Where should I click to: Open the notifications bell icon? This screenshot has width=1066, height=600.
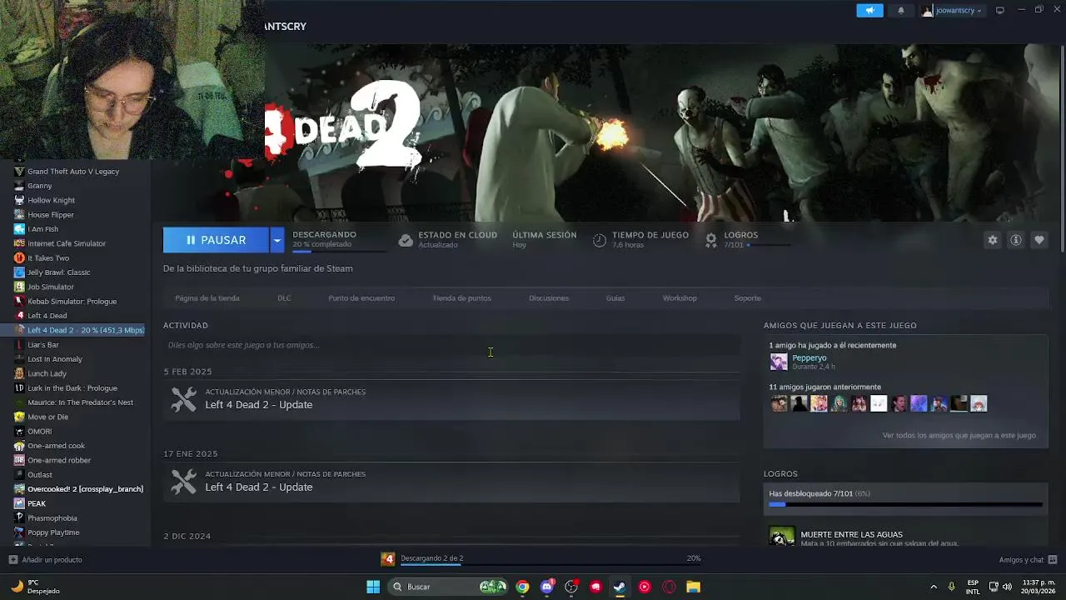(x=900, y=11)
